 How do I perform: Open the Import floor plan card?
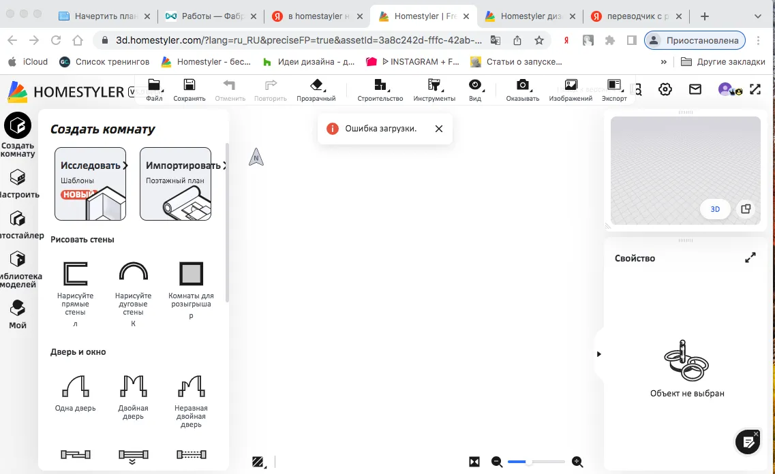(x=175, y=184)
